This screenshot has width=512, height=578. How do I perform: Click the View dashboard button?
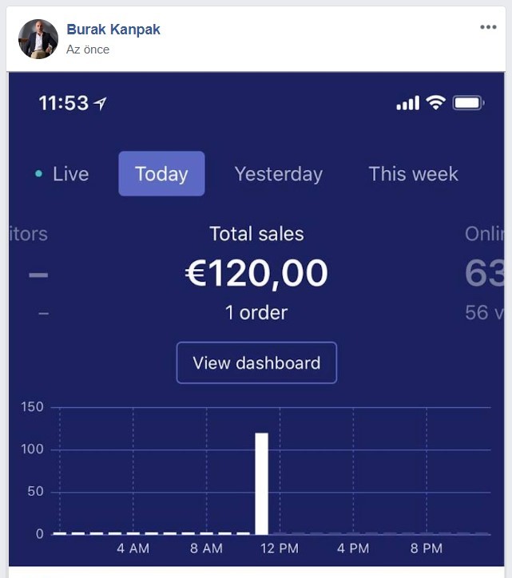point(256,362)
